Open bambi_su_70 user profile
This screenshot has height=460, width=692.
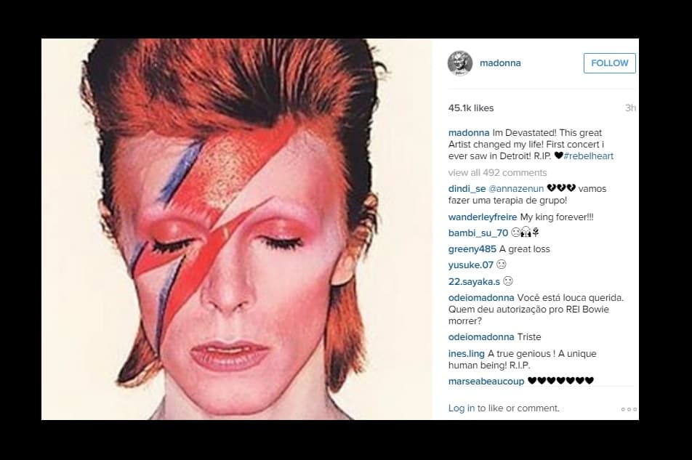coord(478,233)
